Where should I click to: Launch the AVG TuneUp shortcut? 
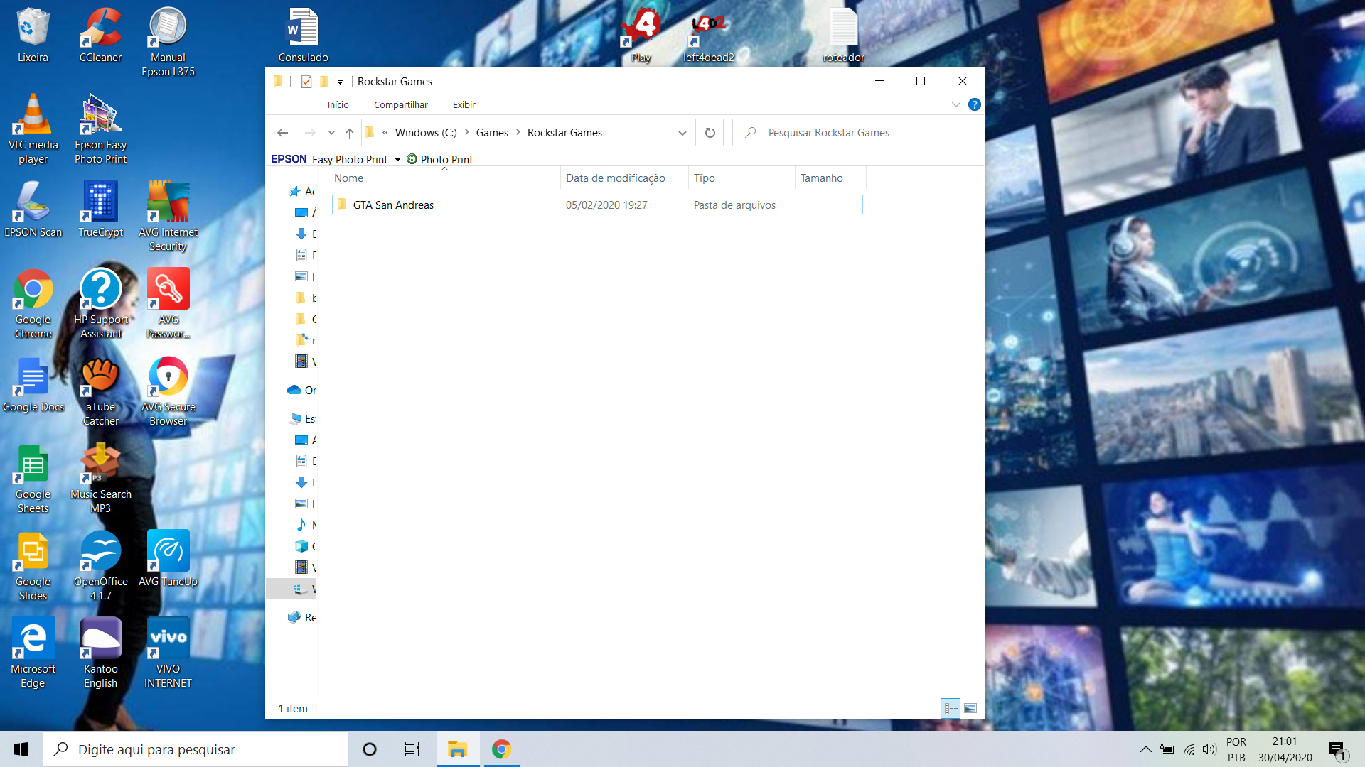168,559
